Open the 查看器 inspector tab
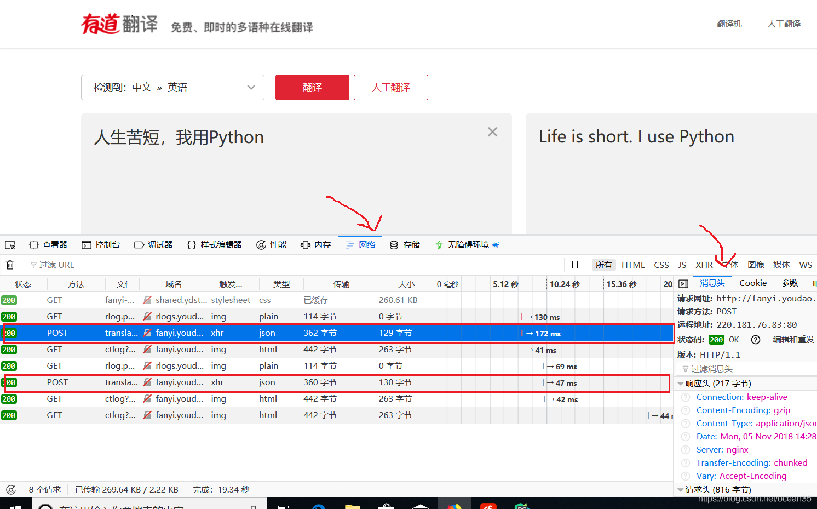817x509 pixels. pyautogui.click(x=48, y=245)
